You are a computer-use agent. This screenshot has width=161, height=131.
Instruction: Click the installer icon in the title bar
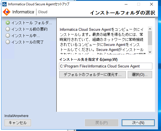click(4, 4)
